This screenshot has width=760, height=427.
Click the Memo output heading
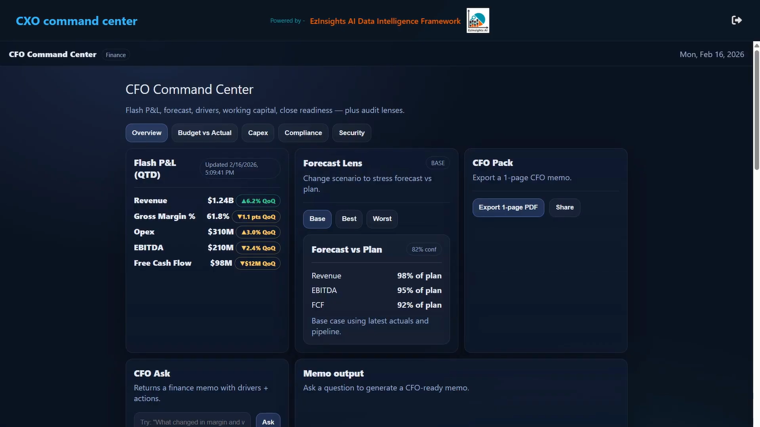point(334,374)
